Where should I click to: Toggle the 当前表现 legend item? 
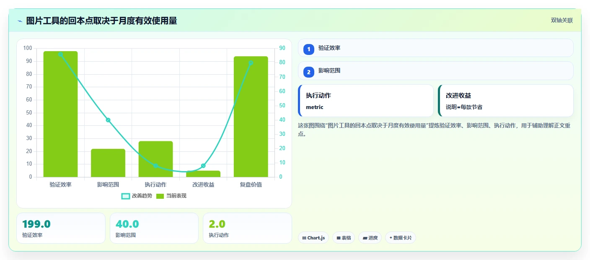(x=171, y=196)
